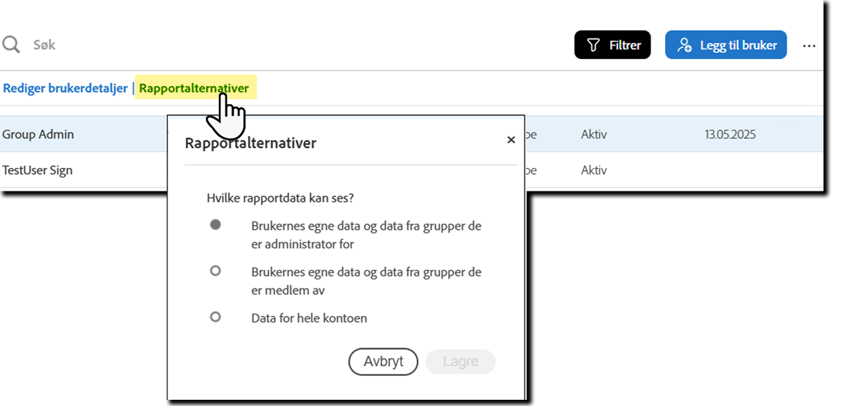Click the highlighted Rapportalternativer link
The width and height of the screenshot is (858, 406).
tap(194, 88)
